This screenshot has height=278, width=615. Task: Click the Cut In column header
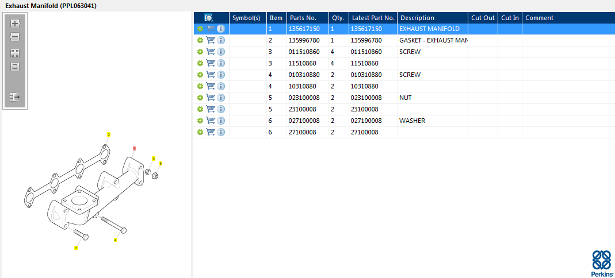pos(510,18)
